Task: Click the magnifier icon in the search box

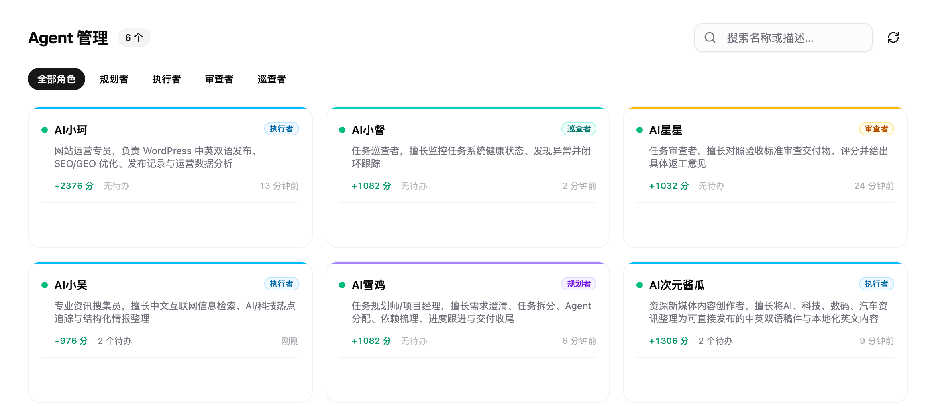Action: click(x=710, y=37)
